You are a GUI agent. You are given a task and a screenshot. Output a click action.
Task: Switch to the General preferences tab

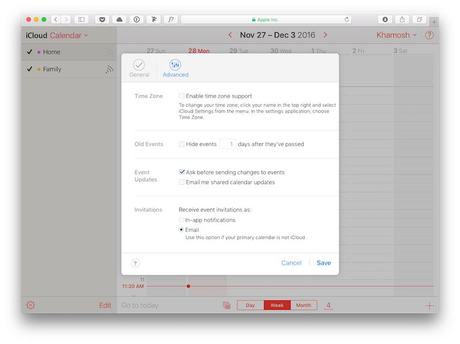coord(139,68)
